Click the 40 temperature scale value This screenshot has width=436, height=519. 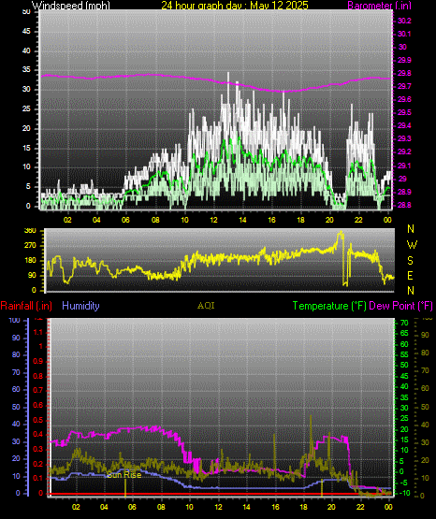pyautogui.click(x=404, y=386)
